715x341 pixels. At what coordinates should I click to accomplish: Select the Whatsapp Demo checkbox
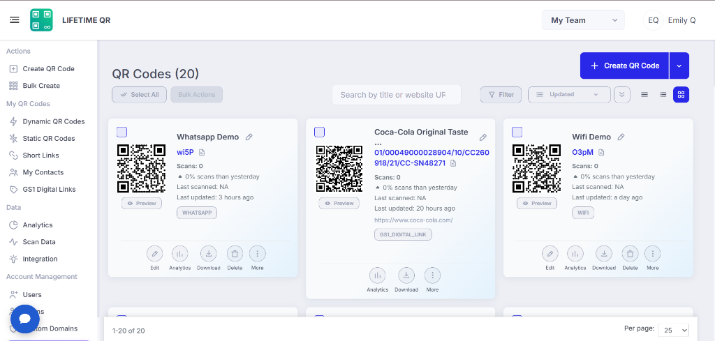point(121,132)
